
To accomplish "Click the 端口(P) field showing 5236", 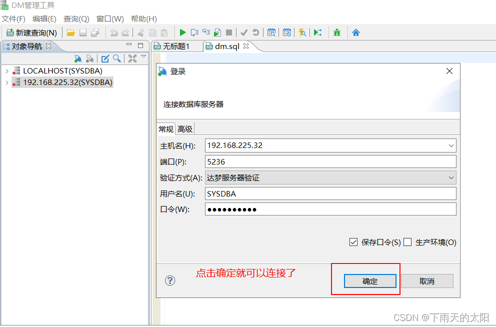I will pos(330,161).
